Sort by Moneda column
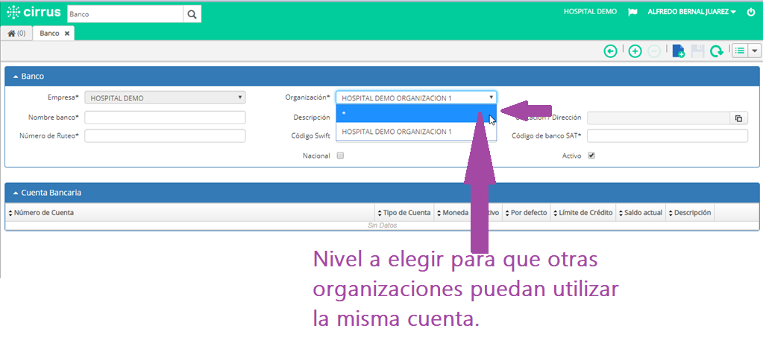Screen dimensions: 763x346 pos(453,213)
